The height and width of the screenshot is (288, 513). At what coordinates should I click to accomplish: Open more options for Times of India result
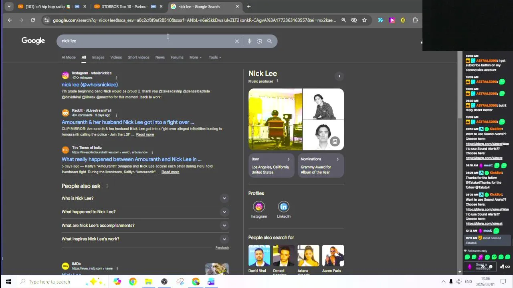point(152,152)
